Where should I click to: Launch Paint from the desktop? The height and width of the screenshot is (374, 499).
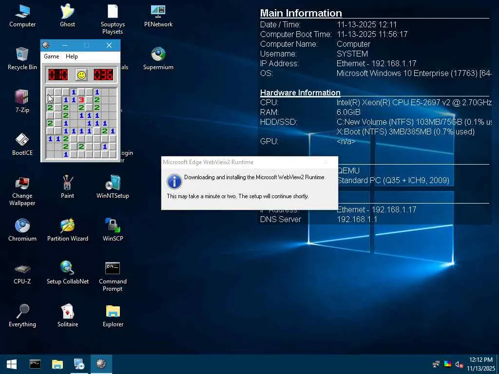tap(67, 187)
